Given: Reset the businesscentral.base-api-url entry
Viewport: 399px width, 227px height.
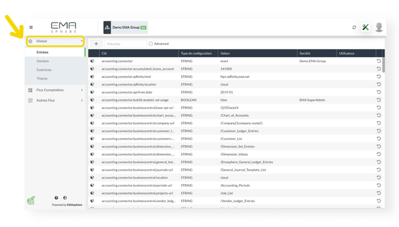Looking at the screenshot, I should [379, 108].
